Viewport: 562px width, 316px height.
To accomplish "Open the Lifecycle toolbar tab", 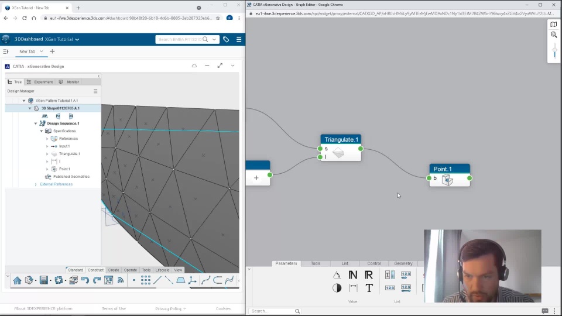I will [x=162, y=270].
